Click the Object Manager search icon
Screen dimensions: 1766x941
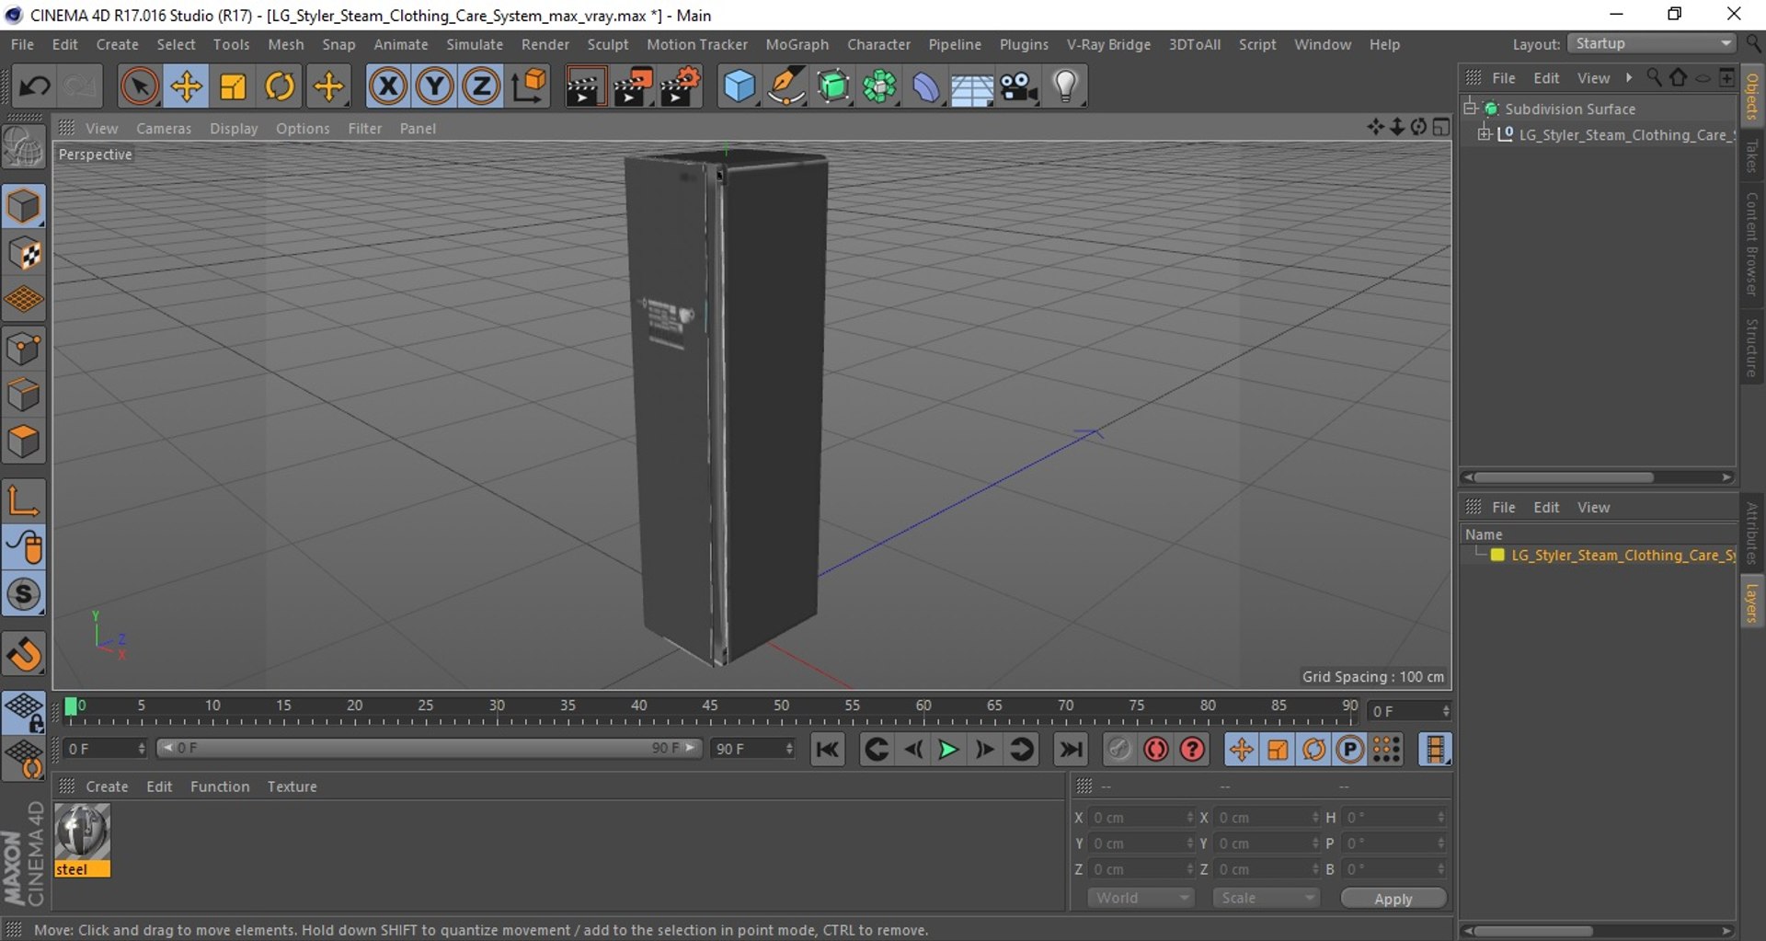coord(1654,78)
